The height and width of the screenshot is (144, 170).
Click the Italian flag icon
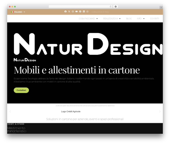pos(12,12)
